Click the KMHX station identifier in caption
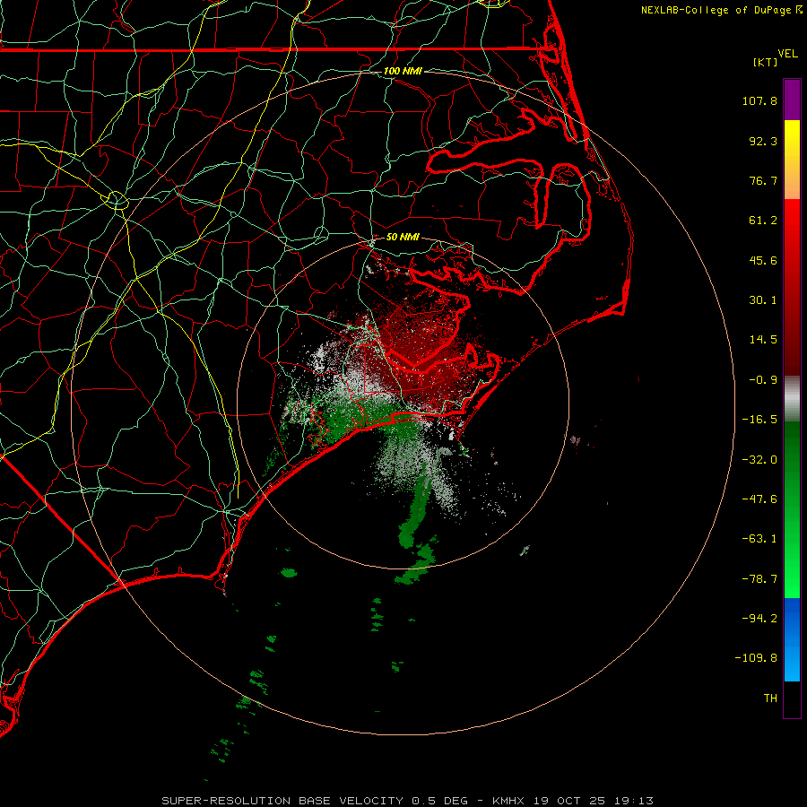 [x=508, y=801]
